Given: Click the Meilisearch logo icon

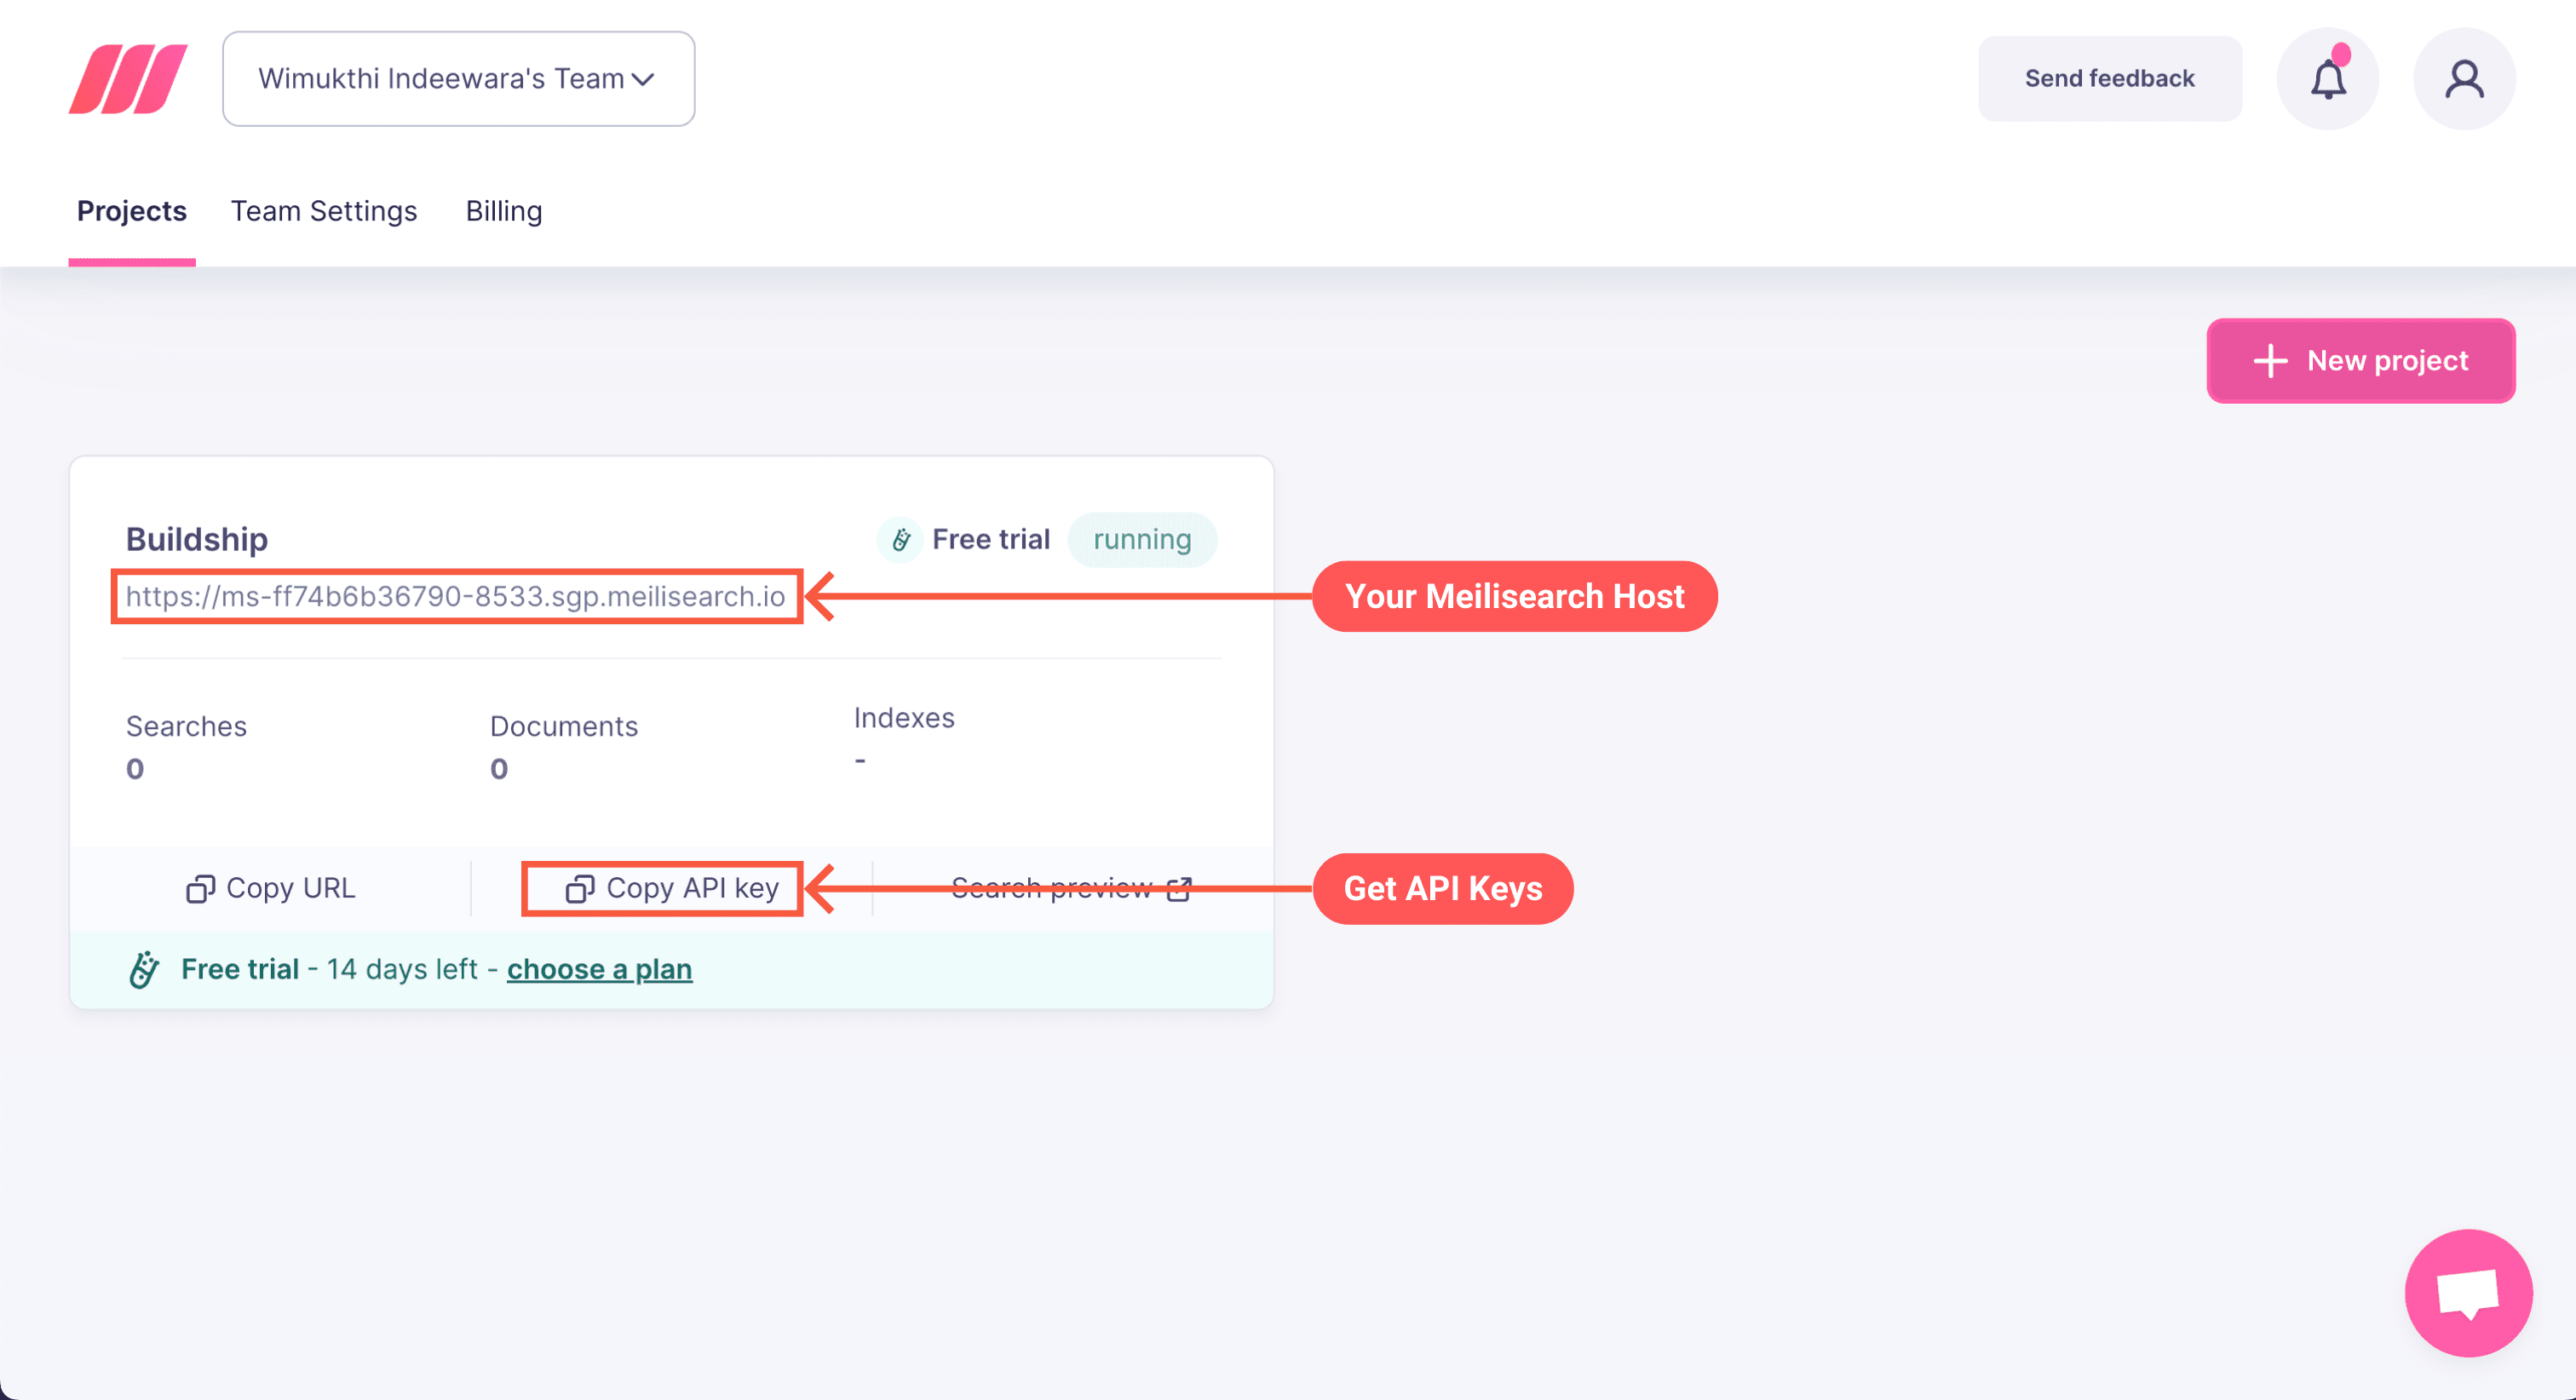Looking at the screenshot, I should [x=128, y=78].
